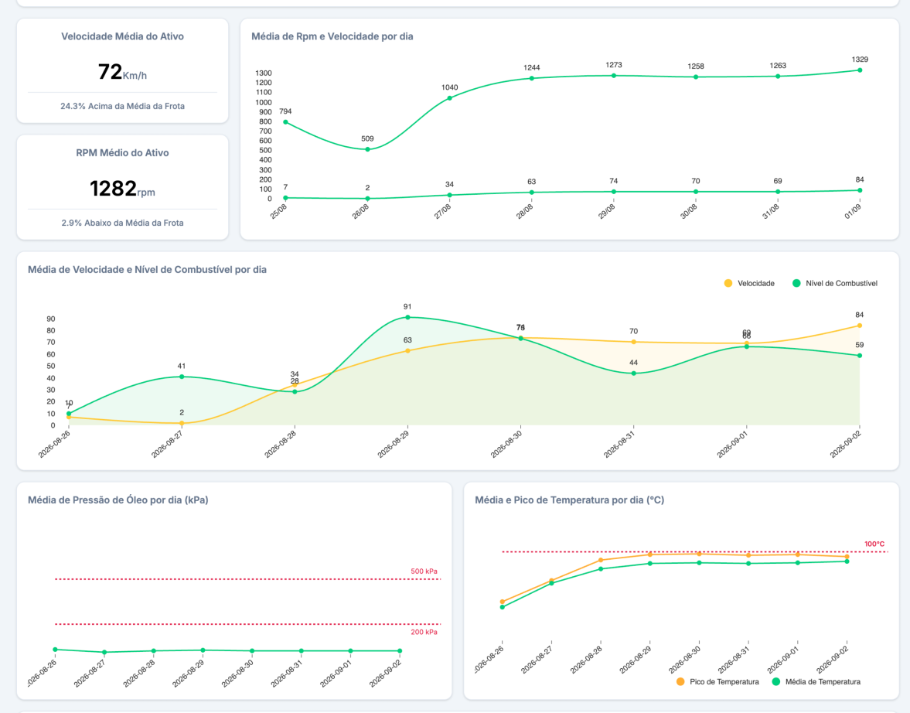Select the fuel level point labeled 59
910x713 pixels.
pyautogui.click(x=860, y=355)
